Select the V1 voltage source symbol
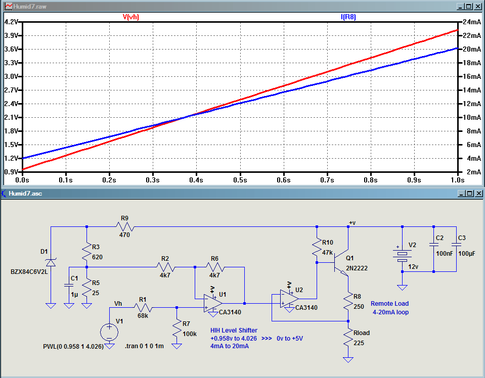 click(x=109, y=332)
